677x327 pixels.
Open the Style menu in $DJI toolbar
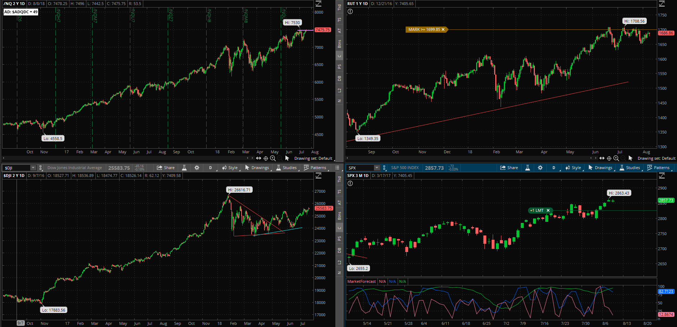[x=230, y=168]
